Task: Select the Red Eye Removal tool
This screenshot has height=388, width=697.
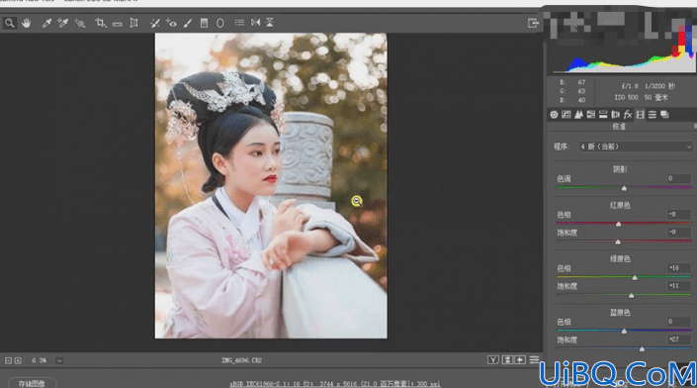Action: [171, 23]
